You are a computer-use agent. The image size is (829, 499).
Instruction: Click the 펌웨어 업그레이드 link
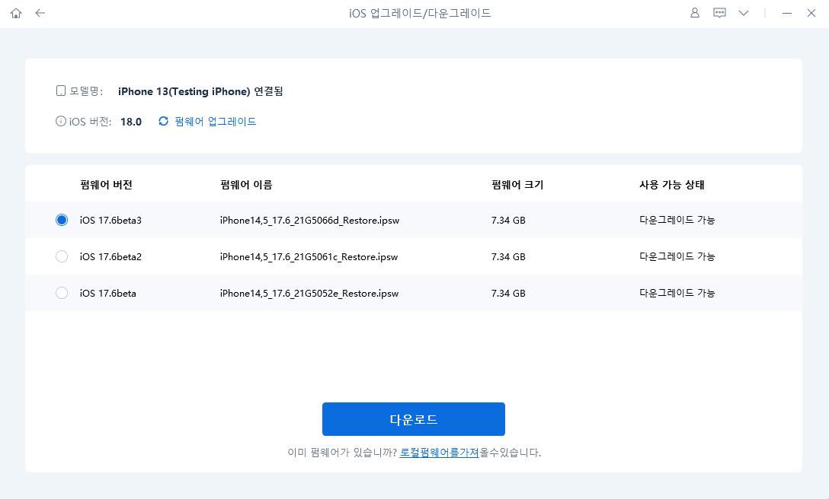(216, 121)
